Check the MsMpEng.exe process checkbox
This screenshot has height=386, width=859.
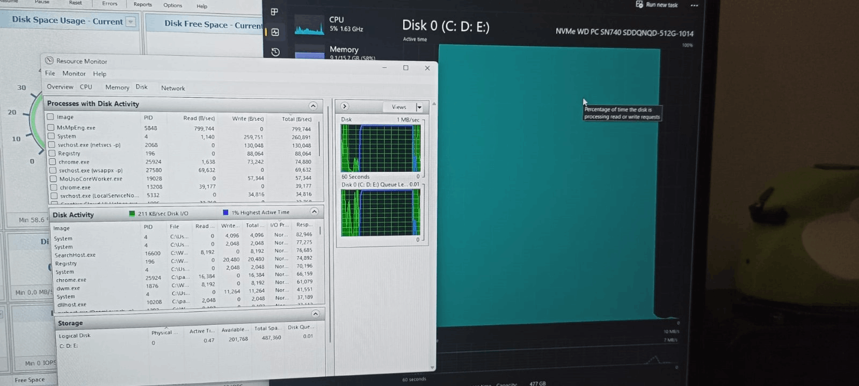click(x=51, y=127)
